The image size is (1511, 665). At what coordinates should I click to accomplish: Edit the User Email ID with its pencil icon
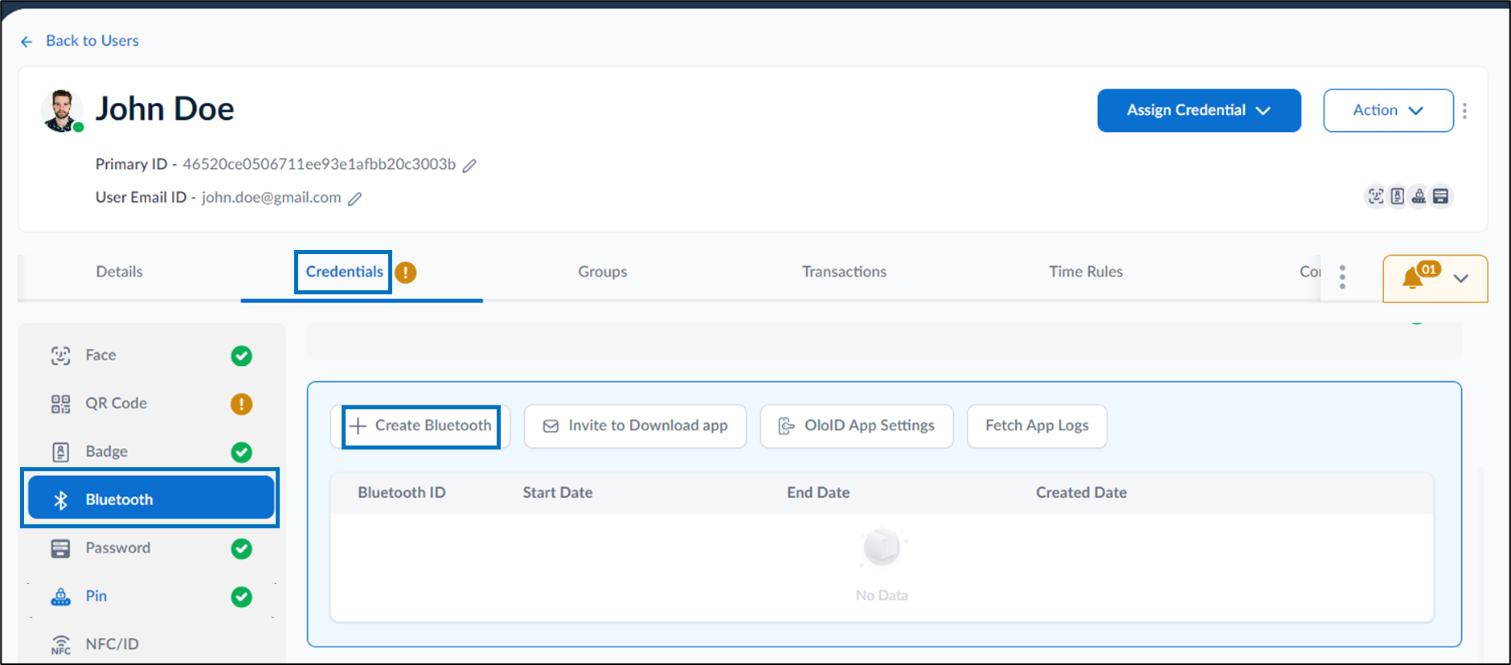[x=354, y=199]
